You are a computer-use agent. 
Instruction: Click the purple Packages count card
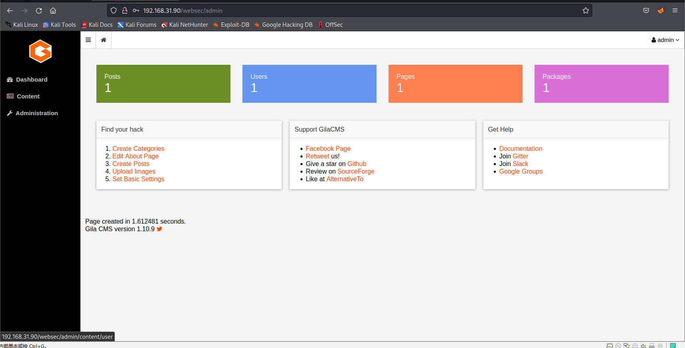[x=601, y=84]
